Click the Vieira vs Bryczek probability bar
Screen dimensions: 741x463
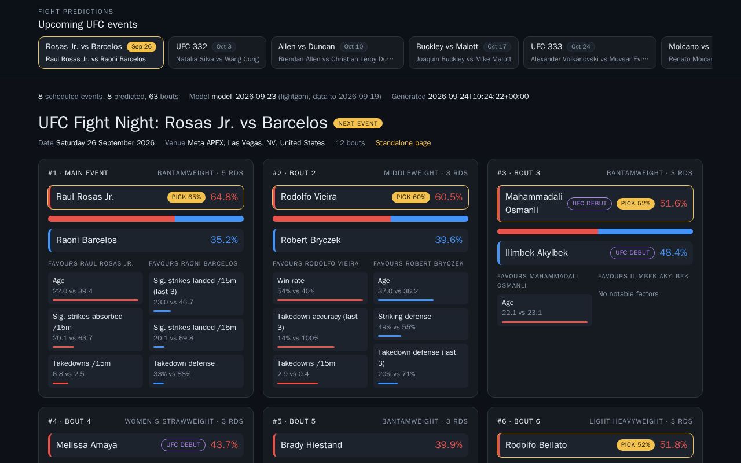(370, 219)
